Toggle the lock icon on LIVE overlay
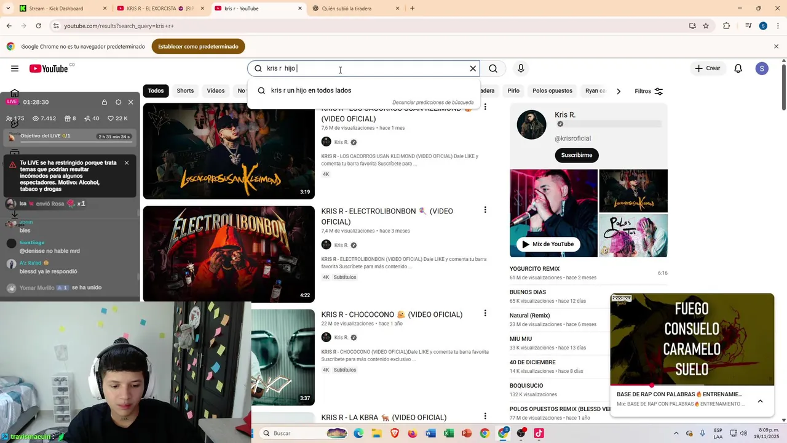This screenshot has width=787, height=443. click(105, 102)
